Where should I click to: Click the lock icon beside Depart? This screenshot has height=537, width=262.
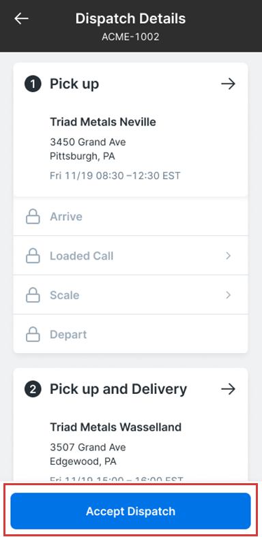(33, 334)
